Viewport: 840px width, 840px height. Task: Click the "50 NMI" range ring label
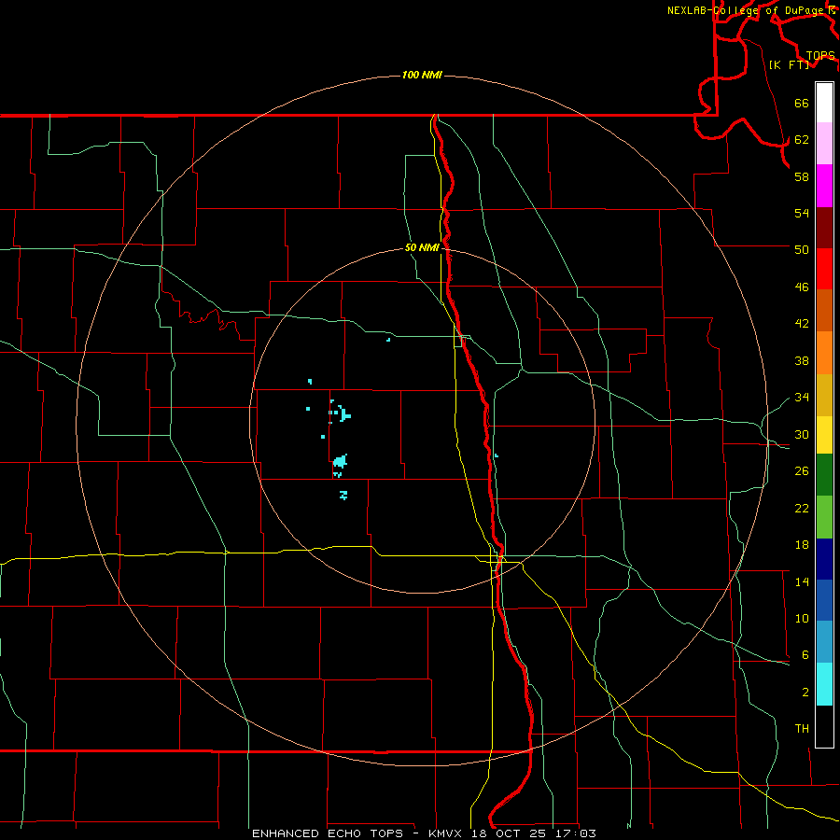tap(422, 247)
